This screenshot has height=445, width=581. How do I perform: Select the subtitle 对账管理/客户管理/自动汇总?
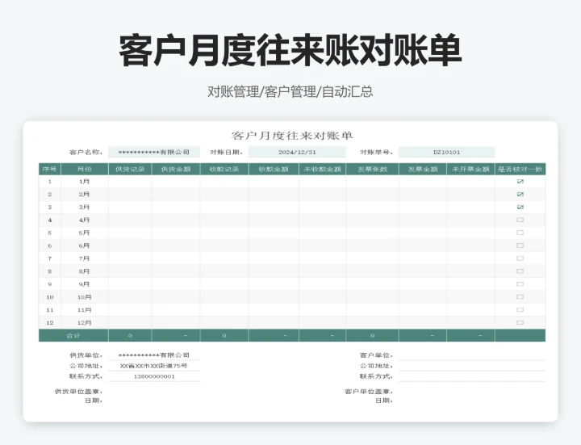(x=290, y=91)
